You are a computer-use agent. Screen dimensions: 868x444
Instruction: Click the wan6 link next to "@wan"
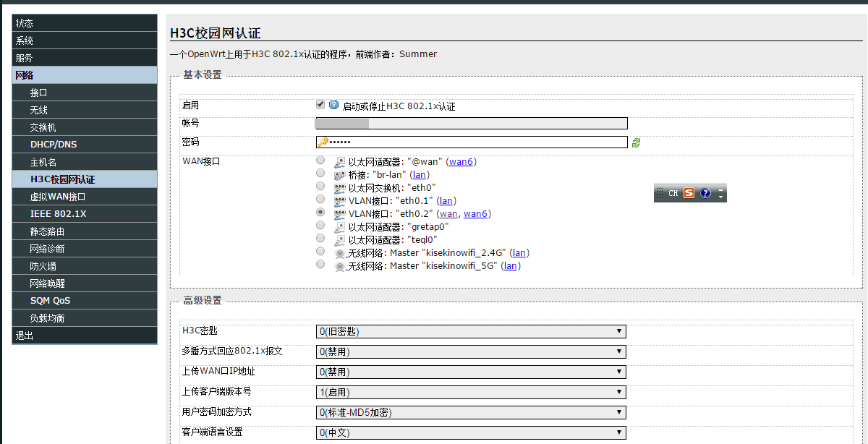point(461,162)
